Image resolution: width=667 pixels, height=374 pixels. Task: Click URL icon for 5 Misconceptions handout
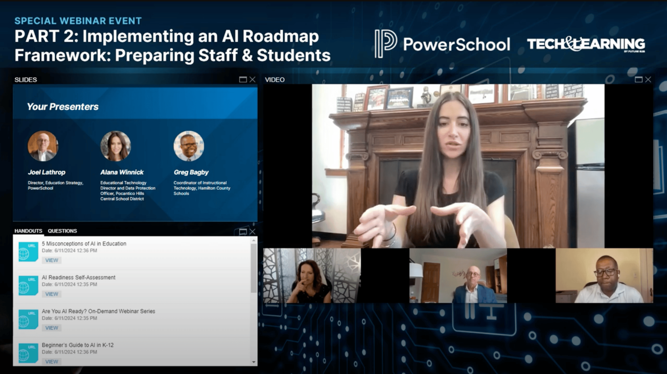point(28,252)
